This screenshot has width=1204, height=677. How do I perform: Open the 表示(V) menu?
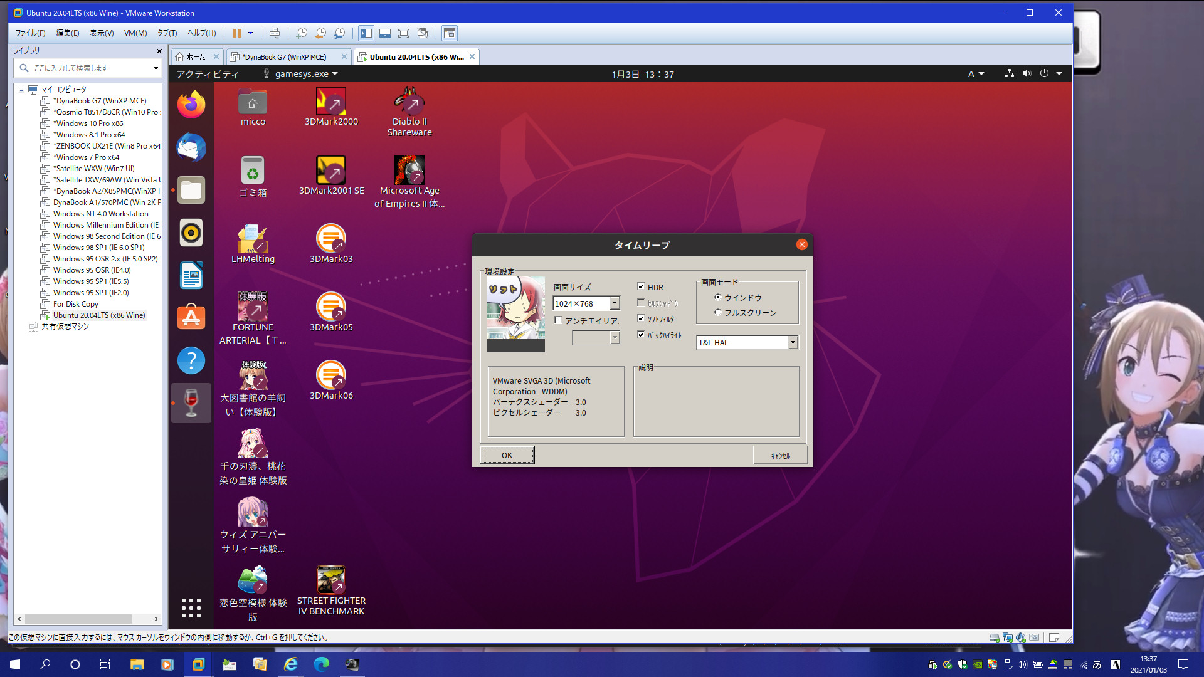pyautogui.click(x=102, y=33)
